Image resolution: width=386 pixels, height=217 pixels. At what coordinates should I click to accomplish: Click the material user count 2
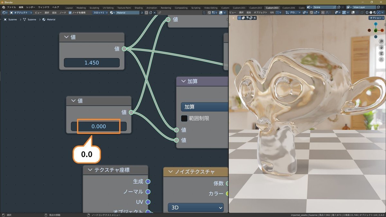[142, 13]
